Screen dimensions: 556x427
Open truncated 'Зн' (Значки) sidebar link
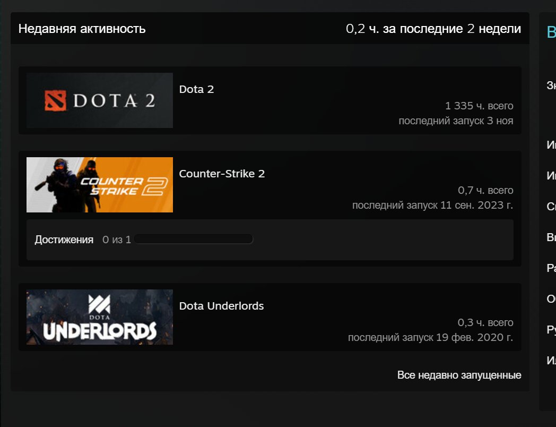pos(551,85)
